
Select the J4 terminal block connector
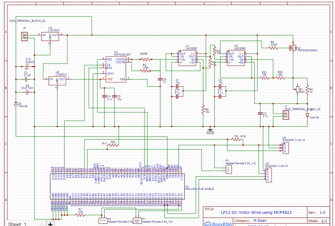click(25, 36)
